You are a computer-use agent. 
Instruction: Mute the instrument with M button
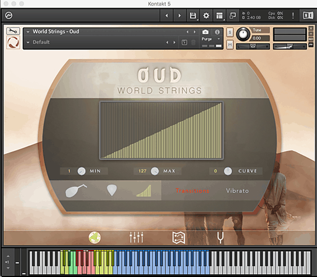230,44
